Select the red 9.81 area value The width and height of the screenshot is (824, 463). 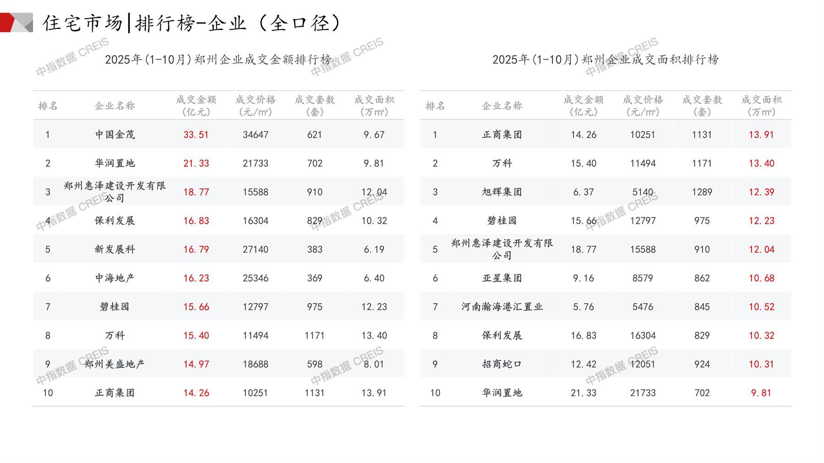tap(761, 393)
